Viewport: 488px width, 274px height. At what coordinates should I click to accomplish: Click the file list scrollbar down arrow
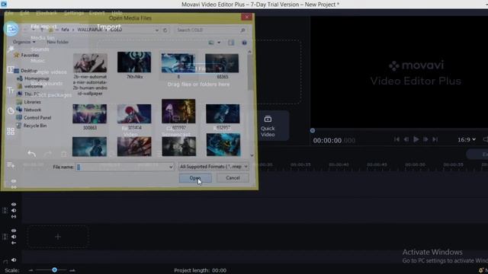point(252,155)
